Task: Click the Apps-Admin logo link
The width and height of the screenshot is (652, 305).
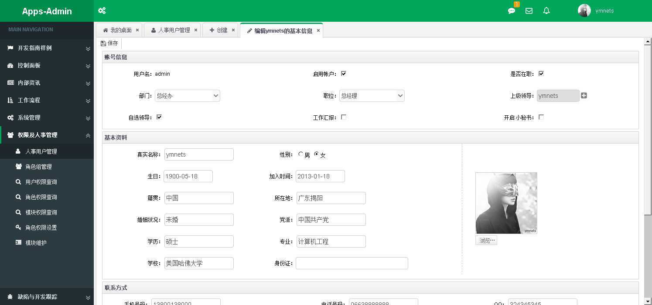Action: pyautogui.click(x=47, y=11)
